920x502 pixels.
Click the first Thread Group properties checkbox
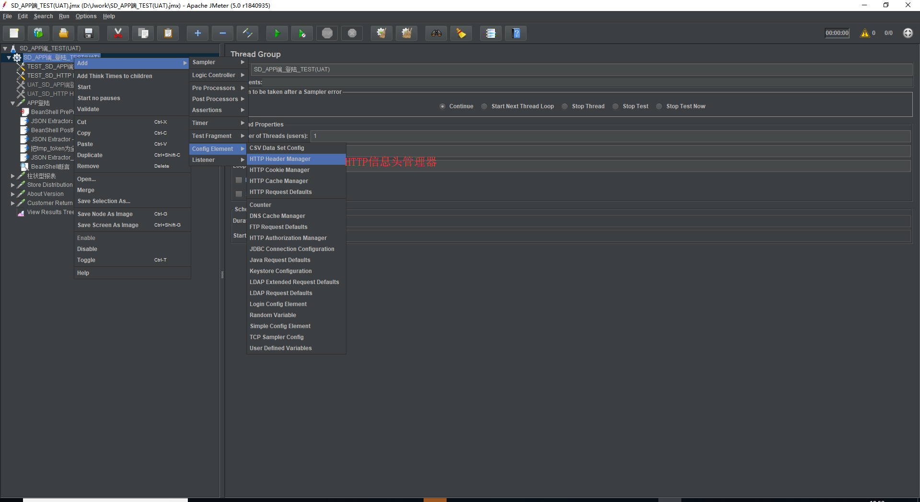pos(239,180)
